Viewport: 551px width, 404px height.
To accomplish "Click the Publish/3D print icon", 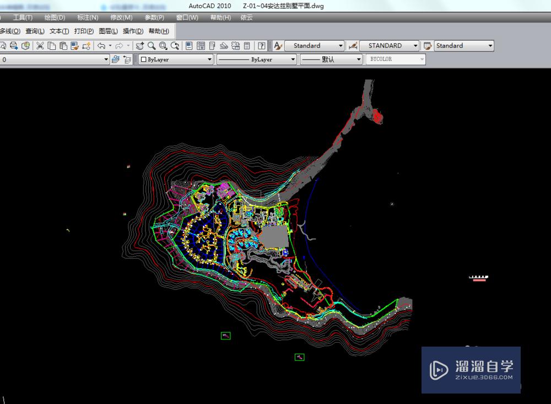I will tap(25, 46).
